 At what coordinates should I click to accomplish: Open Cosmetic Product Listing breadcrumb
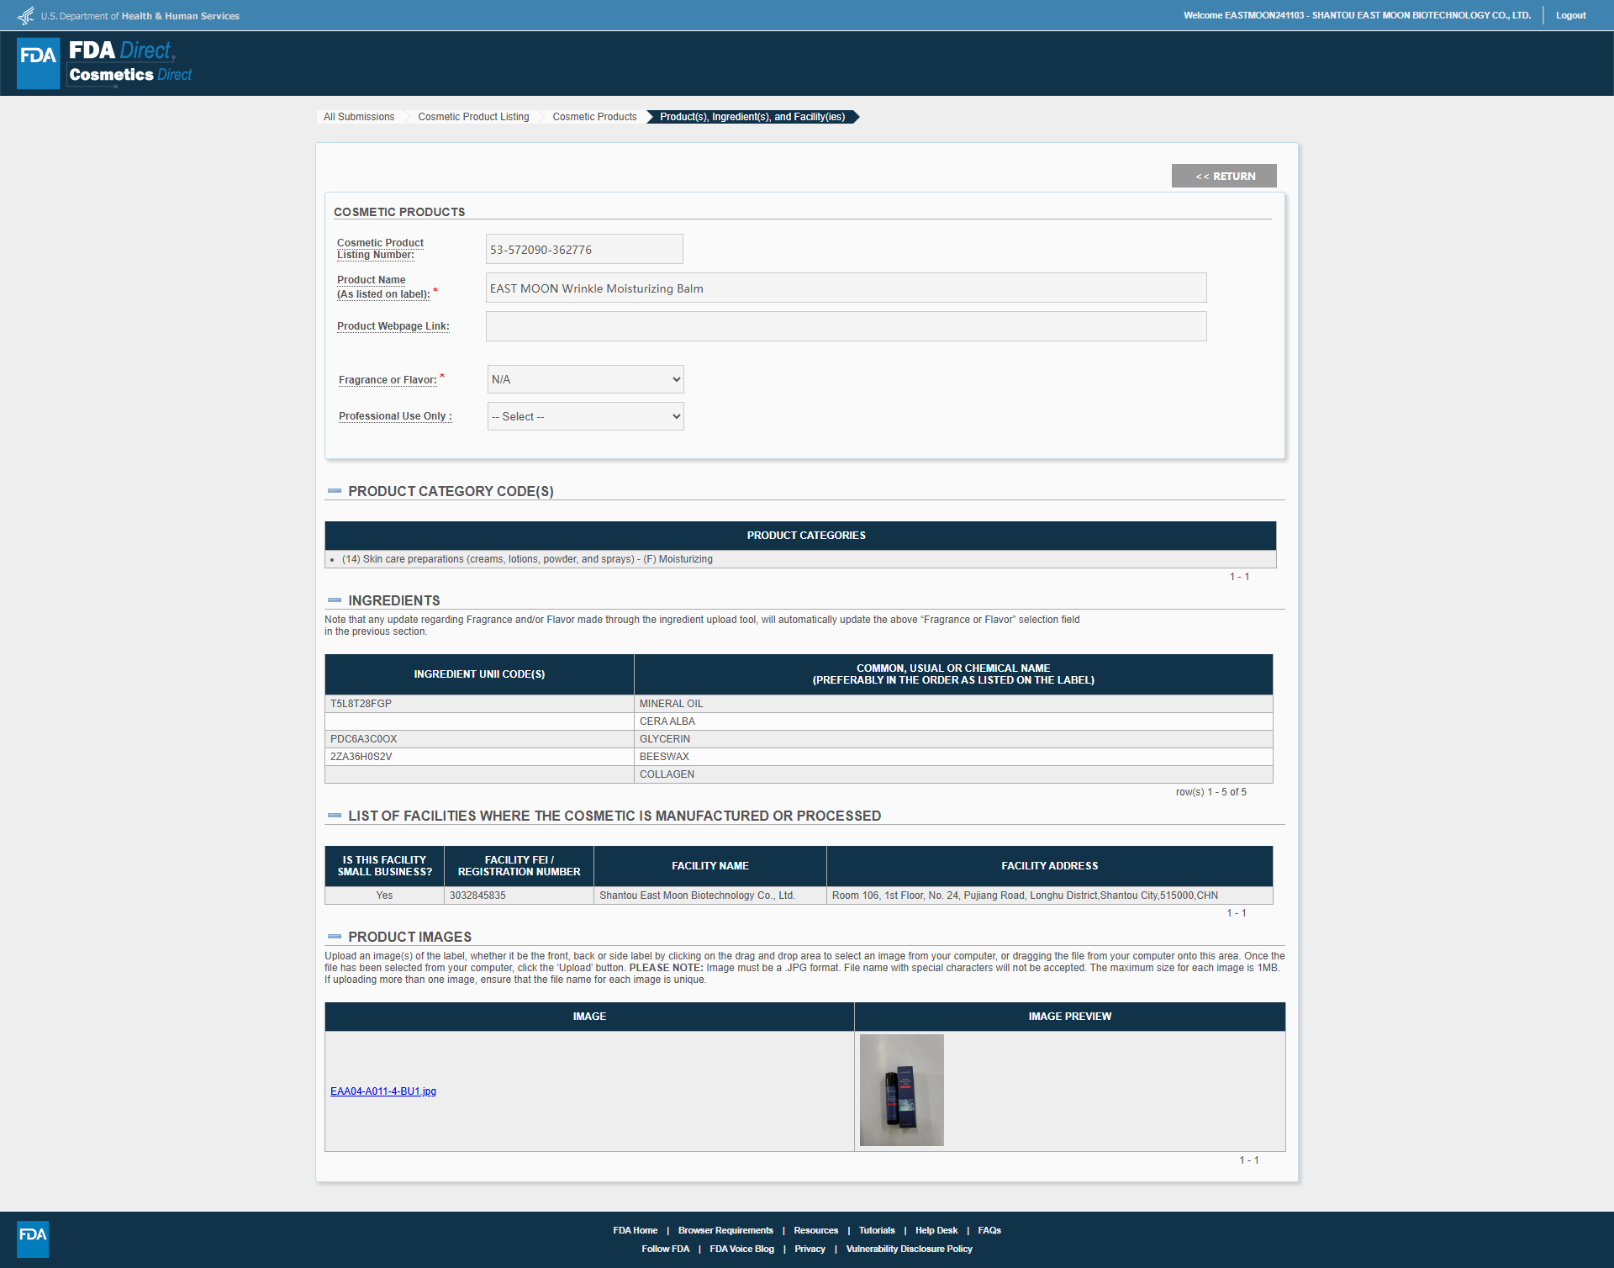point(473,117)
